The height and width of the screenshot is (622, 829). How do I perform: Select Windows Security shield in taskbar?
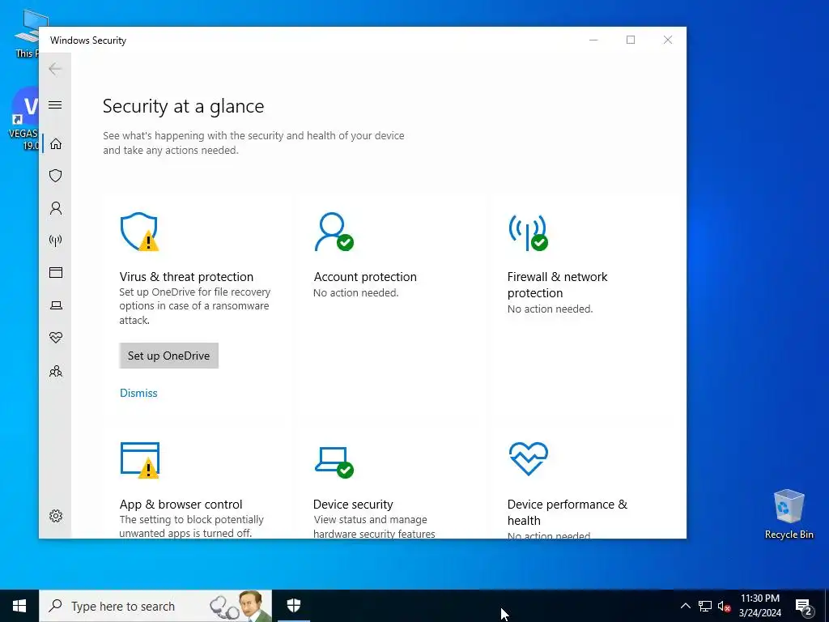294,606
